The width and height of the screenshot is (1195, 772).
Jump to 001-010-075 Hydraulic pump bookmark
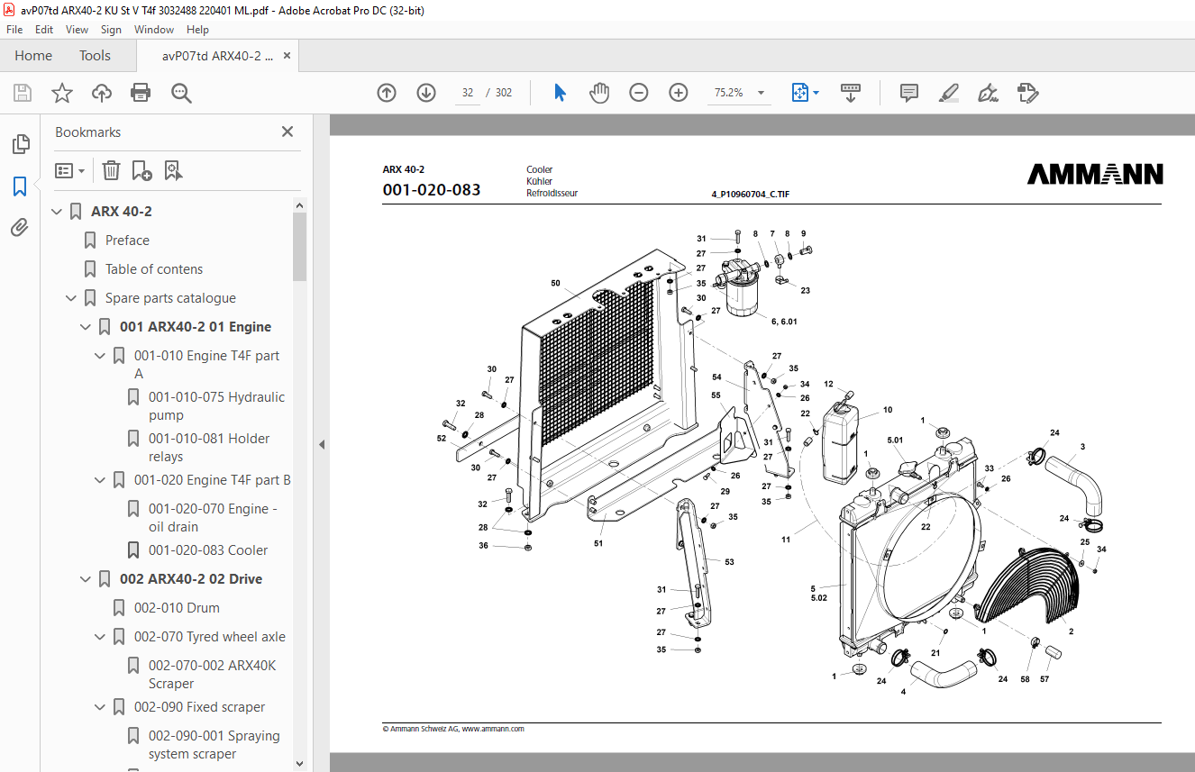click(216, 406)
